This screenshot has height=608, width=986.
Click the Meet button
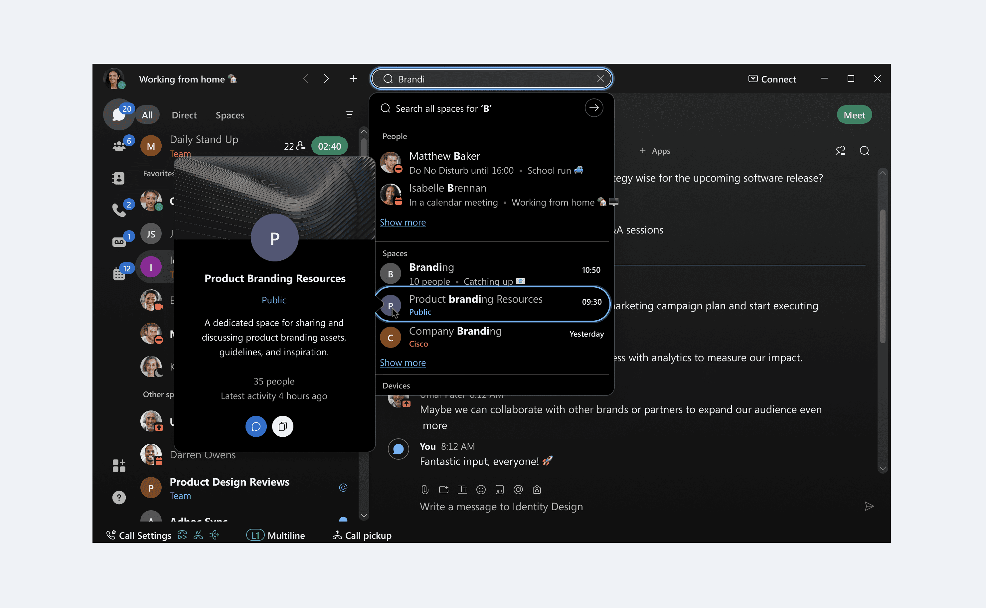coord(854,115)
